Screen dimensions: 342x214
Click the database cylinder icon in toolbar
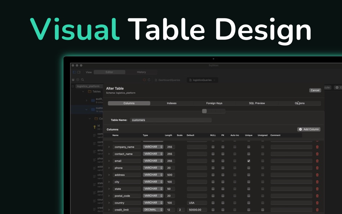[x=73, y=80]
